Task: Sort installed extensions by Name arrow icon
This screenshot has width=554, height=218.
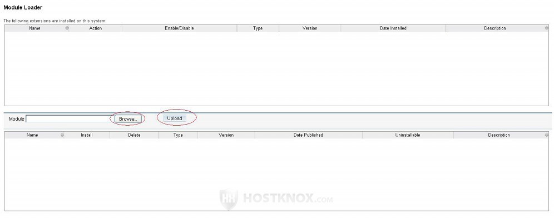Action: (67, 28)
